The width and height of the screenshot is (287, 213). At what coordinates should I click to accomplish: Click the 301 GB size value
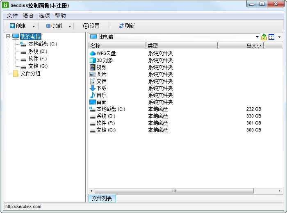pyautogui.click(x=254, y=123)
